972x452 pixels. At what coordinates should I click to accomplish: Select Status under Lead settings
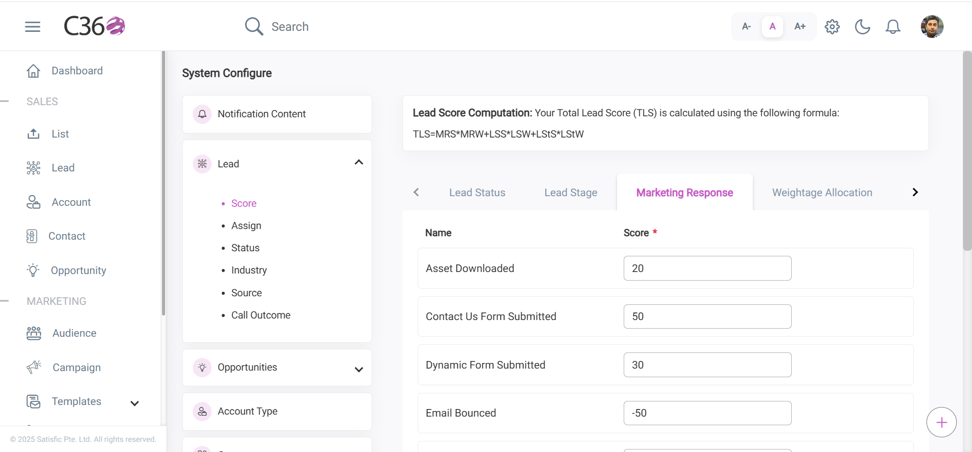pyautogui.click(x=246, y=248)
